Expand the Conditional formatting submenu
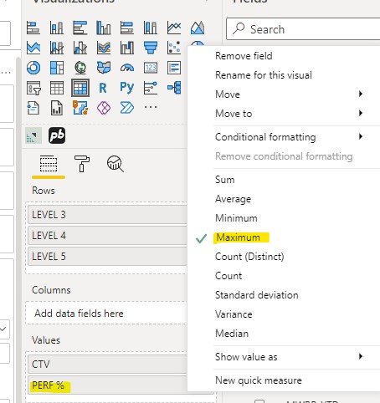Screen dimensions: 380x403 (284, 137)
